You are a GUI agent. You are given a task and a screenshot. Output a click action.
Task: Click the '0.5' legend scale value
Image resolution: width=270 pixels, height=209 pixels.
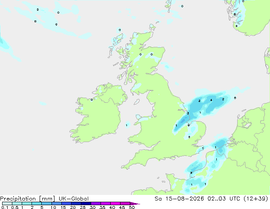tap(14, 207)
